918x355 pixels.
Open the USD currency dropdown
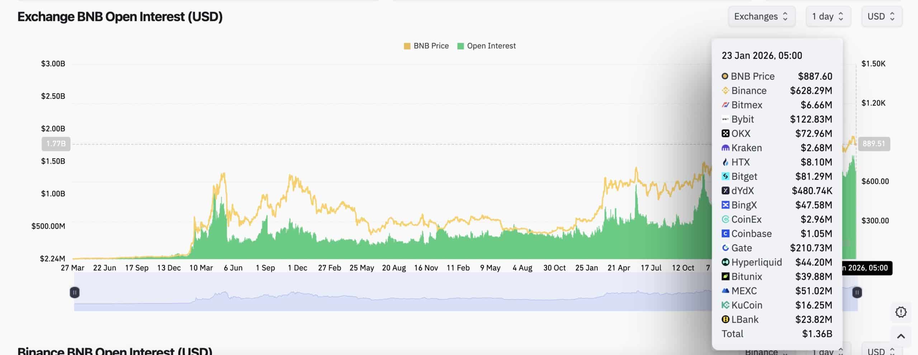881,16
